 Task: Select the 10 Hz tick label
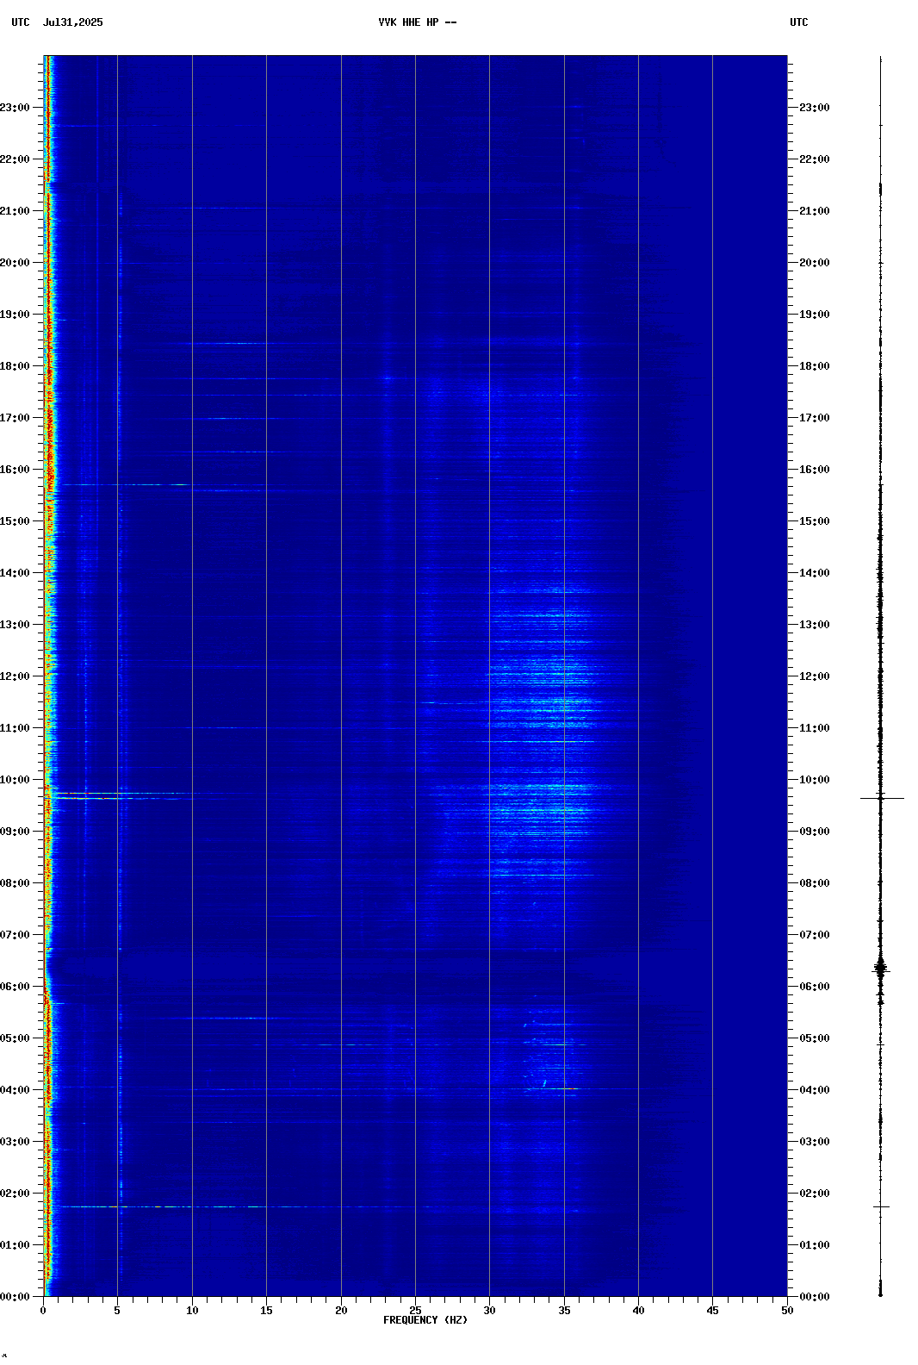[x=192, y=1311]
